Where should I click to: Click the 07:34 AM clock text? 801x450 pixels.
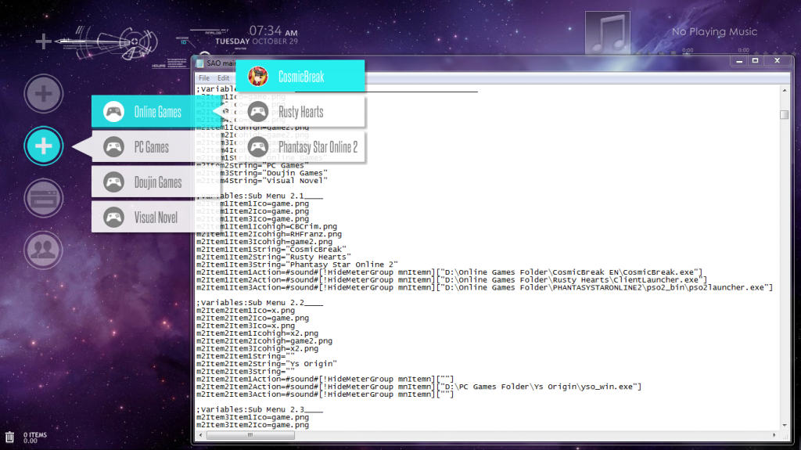(x=273, y=31)
